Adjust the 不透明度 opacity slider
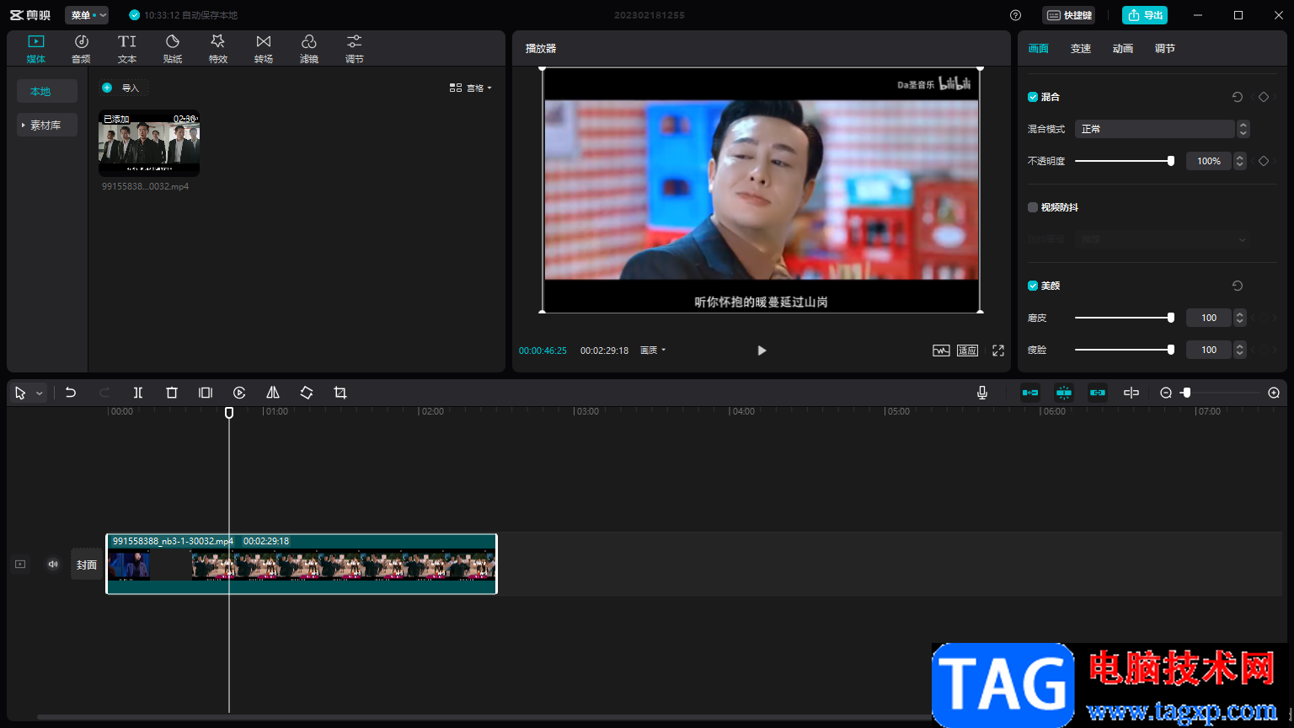The image size is (1294, 728). [1125, 161]
